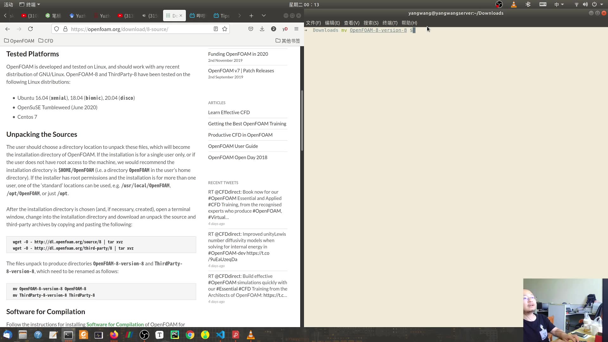Screen dimensions: 608x342
Task: Click the browser menu hamburger icon
Action: point(296,29)
